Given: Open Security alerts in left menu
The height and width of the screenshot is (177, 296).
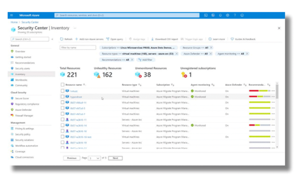Looking at the screenshot, I should click(22, 68).
